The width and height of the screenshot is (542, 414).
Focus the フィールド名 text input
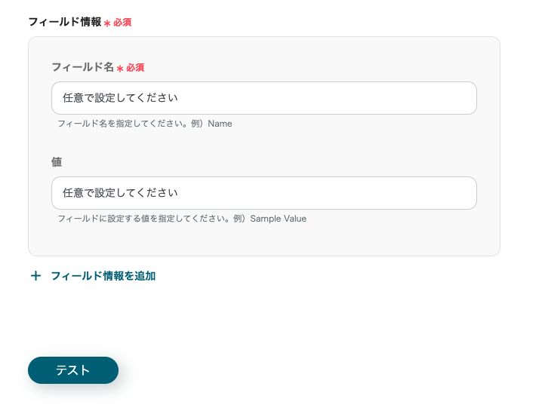[264, 98]
